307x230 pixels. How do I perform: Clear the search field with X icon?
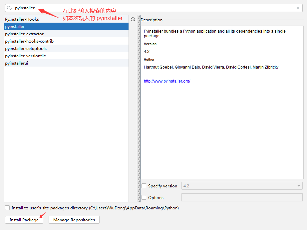(x=298, y=8)
